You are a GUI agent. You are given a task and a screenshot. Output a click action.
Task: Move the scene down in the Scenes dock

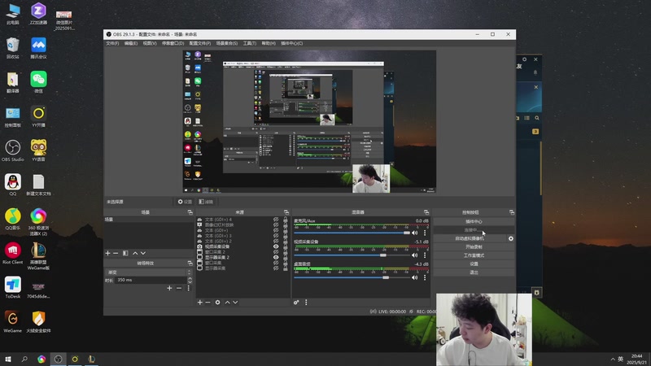tap(143, 253)
